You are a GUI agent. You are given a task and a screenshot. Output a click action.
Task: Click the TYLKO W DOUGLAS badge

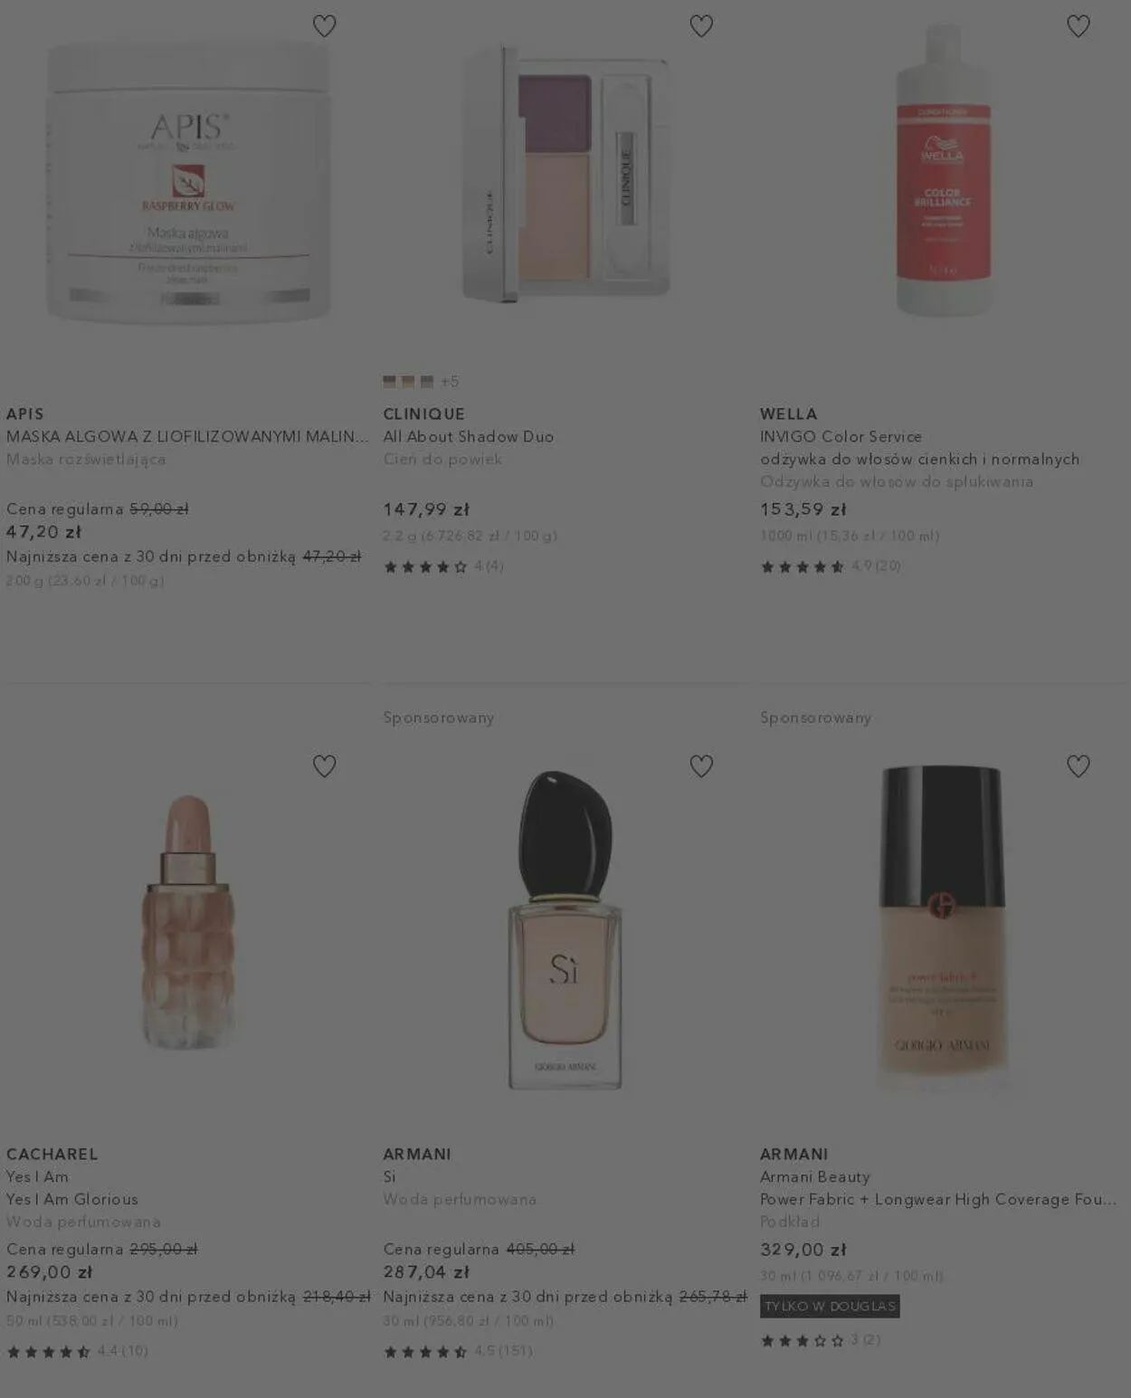pyautogui.click(x=830, y=1306)
